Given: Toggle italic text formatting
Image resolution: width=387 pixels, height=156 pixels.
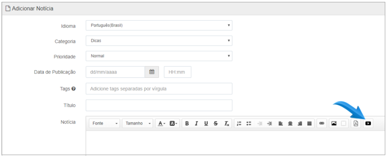Looking at the screenshot, I should (x=197, y=123).
